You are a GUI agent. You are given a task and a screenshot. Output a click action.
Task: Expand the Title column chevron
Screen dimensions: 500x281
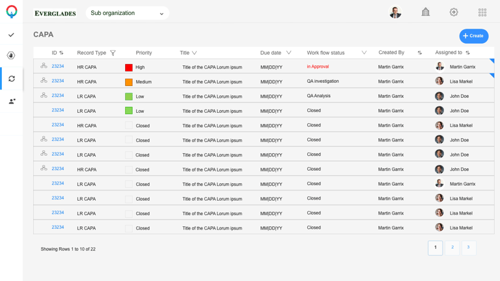tap(194, 53)
